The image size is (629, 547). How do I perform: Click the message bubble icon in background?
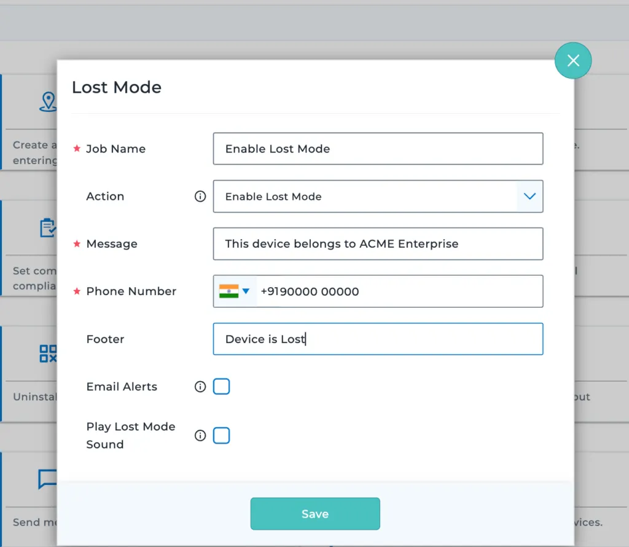[48, 479]
